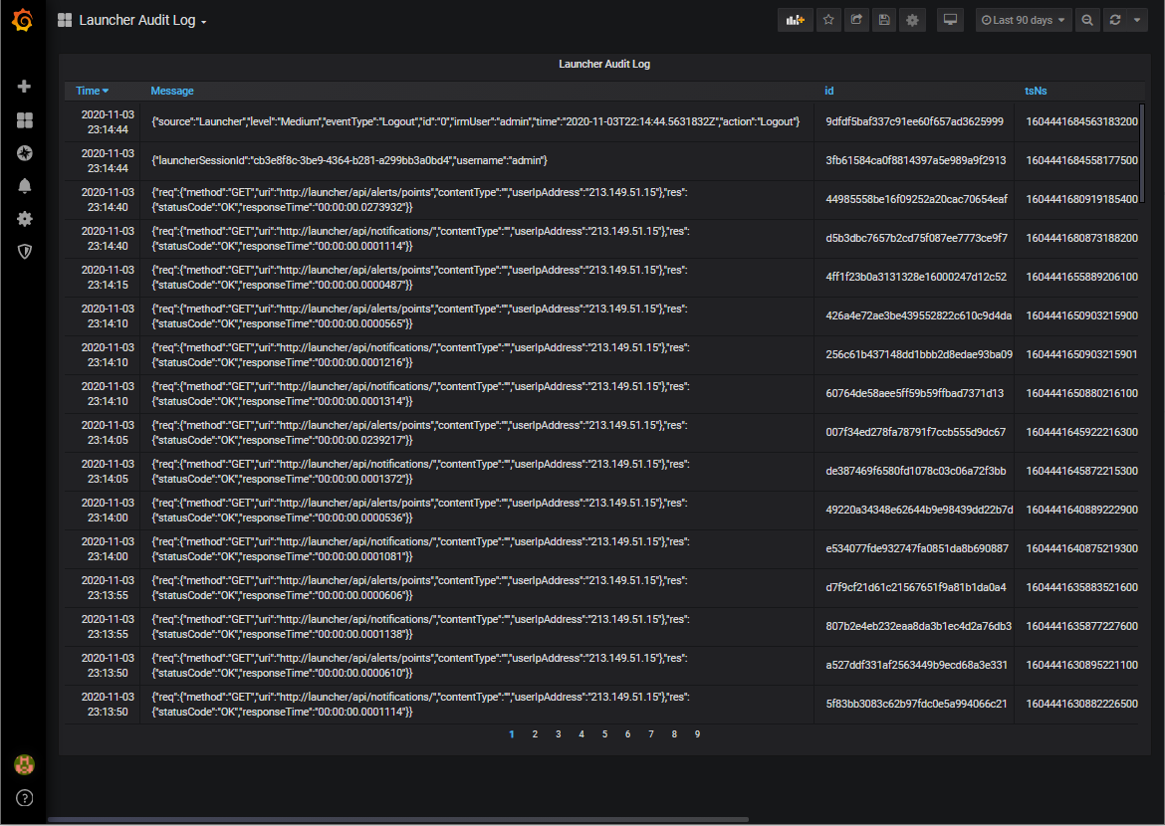Open the Alerting bell icon
Image resolution: width=1165 pixels, height=826 pixels.
(25, 186)
